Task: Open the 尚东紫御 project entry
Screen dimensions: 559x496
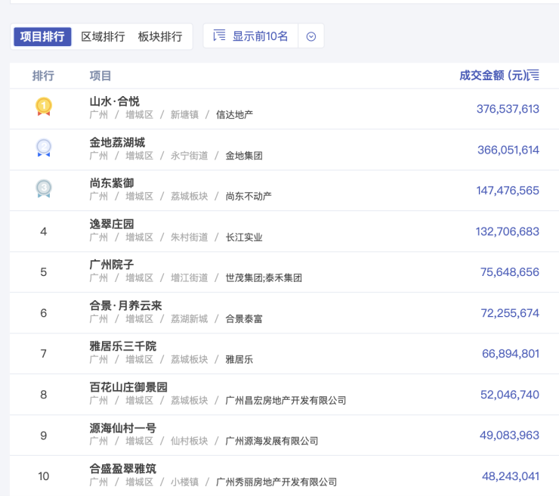Action: tap(112, 183)
